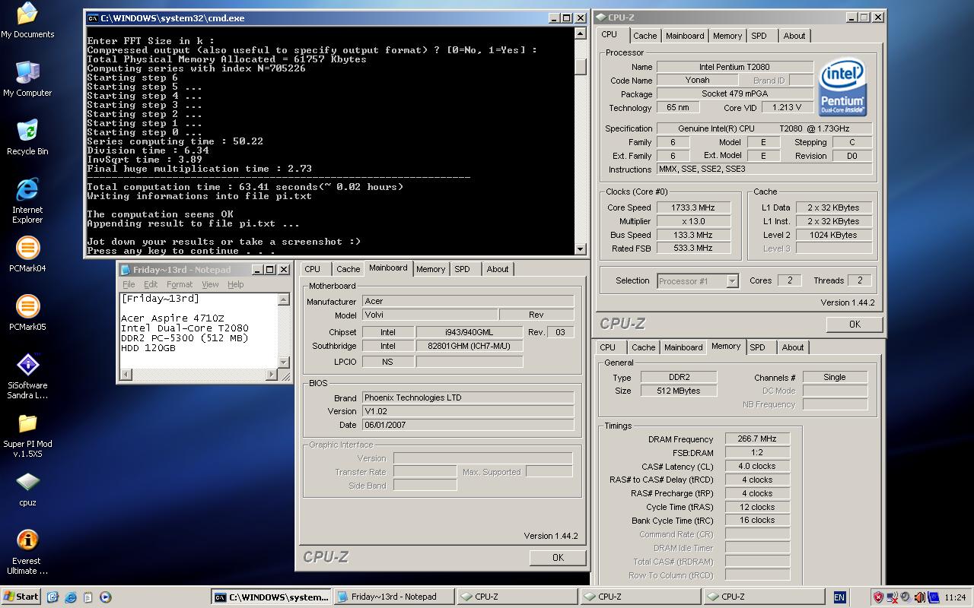Click the Core VID value 1.213 V
Screen dimensions: 974x608
tap(787, 108)
